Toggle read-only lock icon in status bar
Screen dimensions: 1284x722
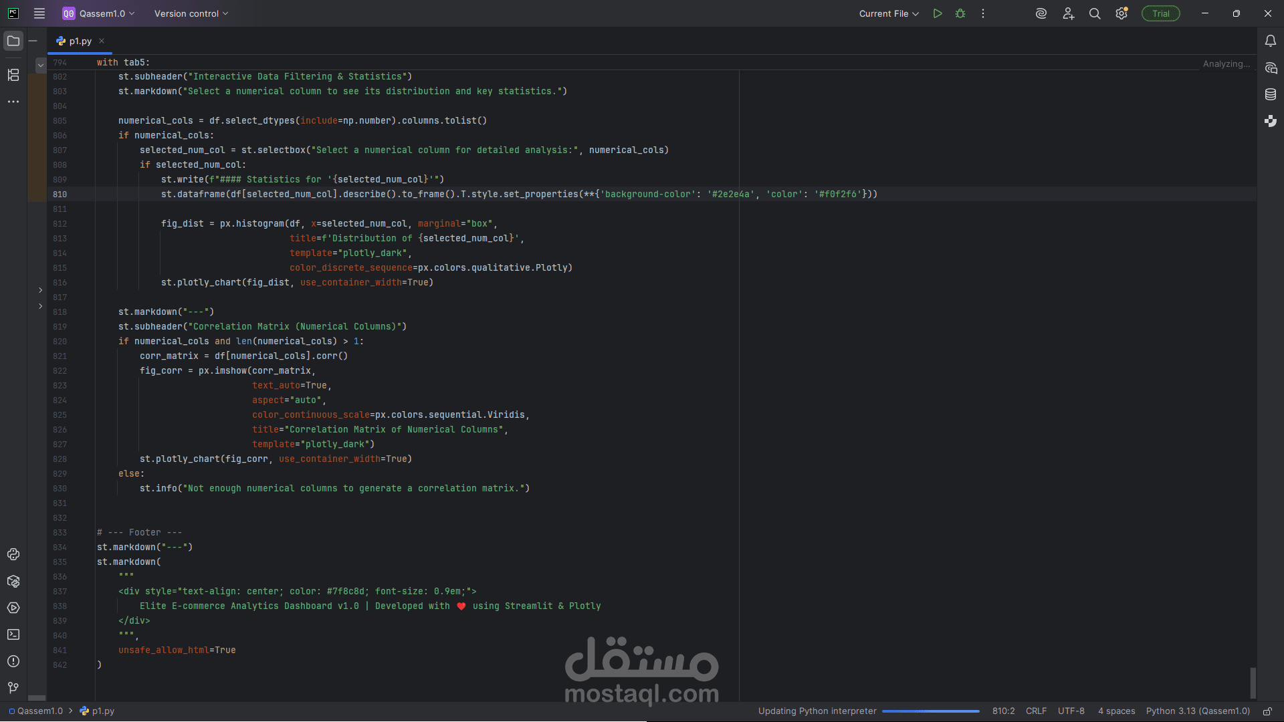click(x=1267, y=711)
